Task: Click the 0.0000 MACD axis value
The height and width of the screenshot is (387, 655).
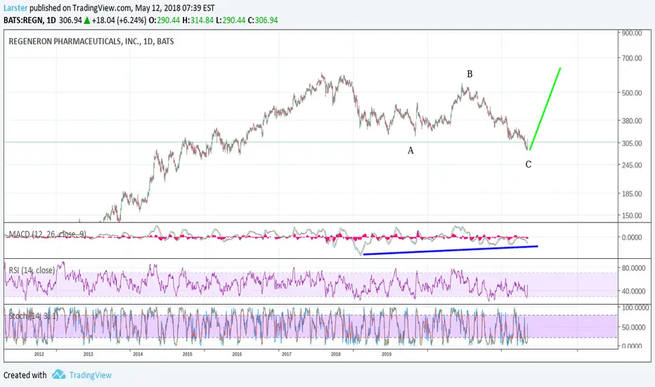Action: 632,237
